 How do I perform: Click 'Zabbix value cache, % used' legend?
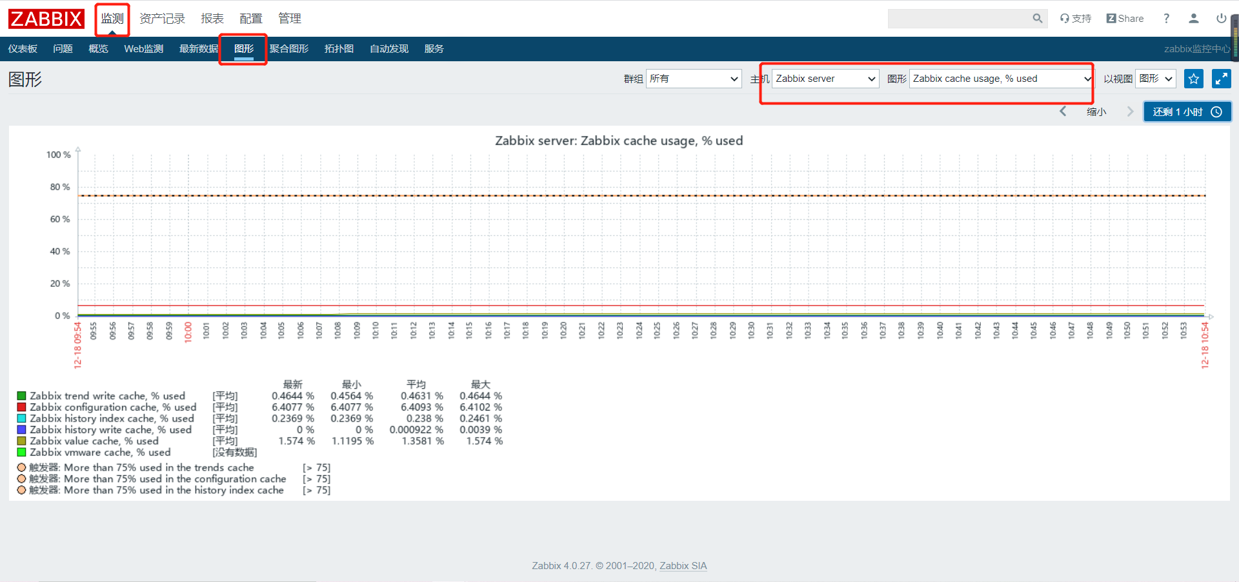click(x=94, y=441)
